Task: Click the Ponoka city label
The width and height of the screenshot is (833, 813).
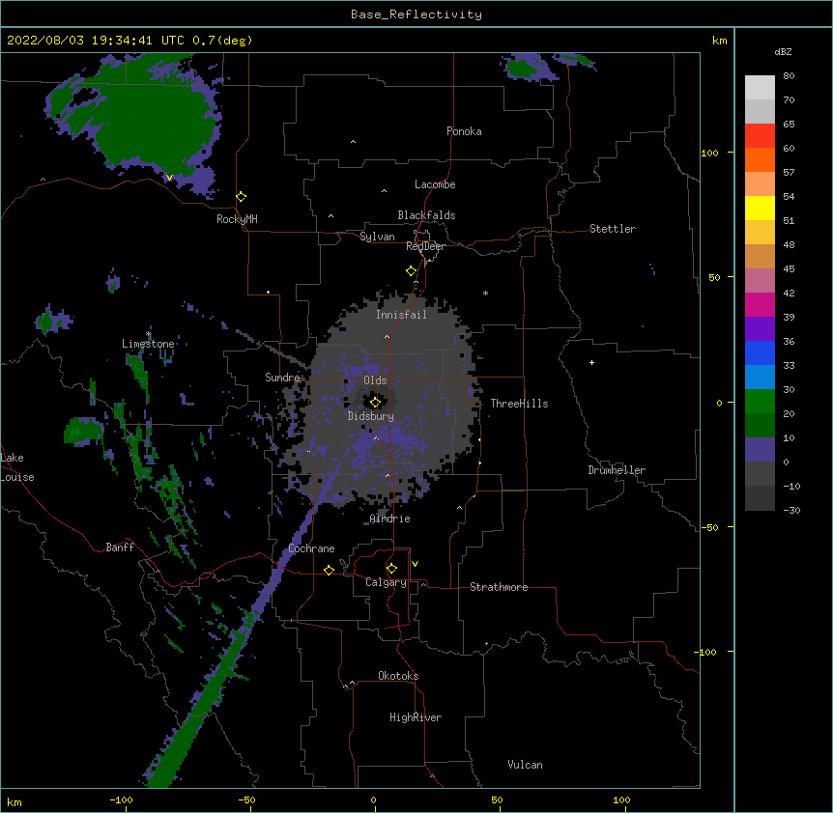Action: (464, 131)
